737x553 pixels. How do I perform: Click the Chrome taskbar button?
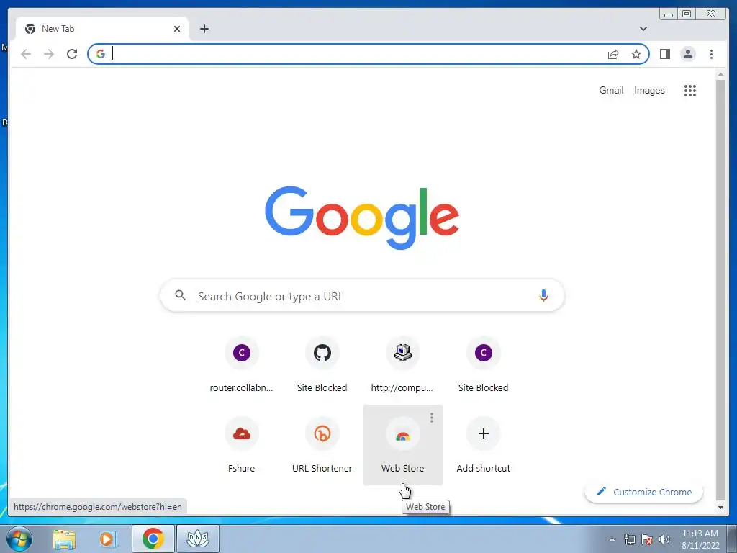click(x=153, y=539)
